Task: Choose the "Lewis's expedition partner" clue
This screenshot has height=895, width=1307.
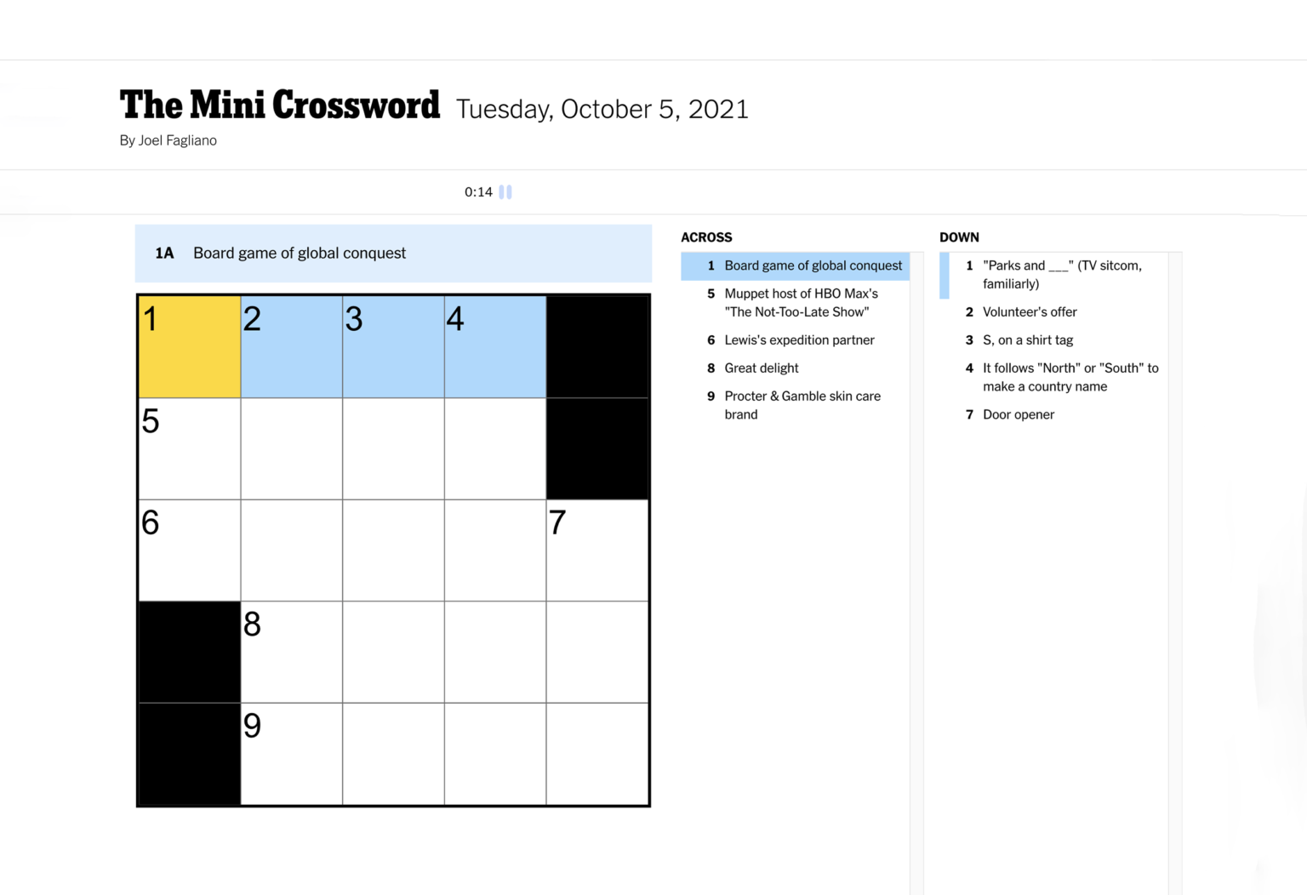Action: [x=799, y=340]
